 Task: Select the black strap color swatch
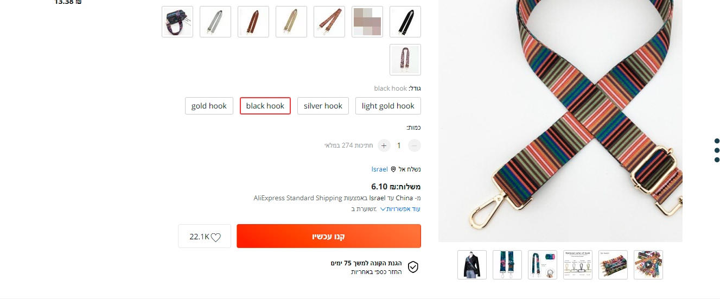405,22
